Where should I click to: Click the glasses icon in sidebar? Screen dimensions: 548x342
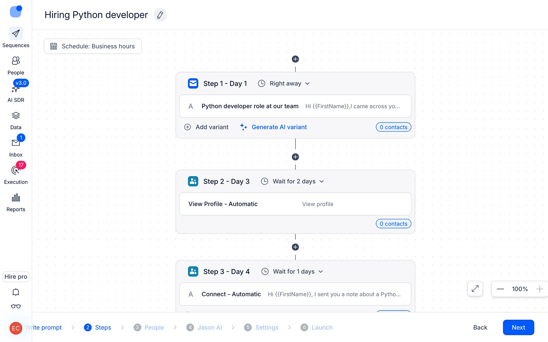tap(16, 306)
